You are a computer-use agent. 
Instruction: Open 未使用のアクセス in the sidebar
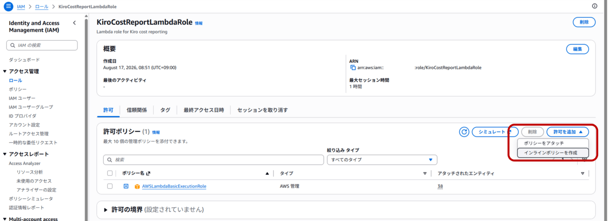[34, 181]
